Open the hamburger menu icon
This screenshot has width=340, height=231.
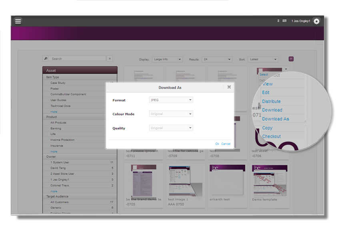click(x=18, y=21)
